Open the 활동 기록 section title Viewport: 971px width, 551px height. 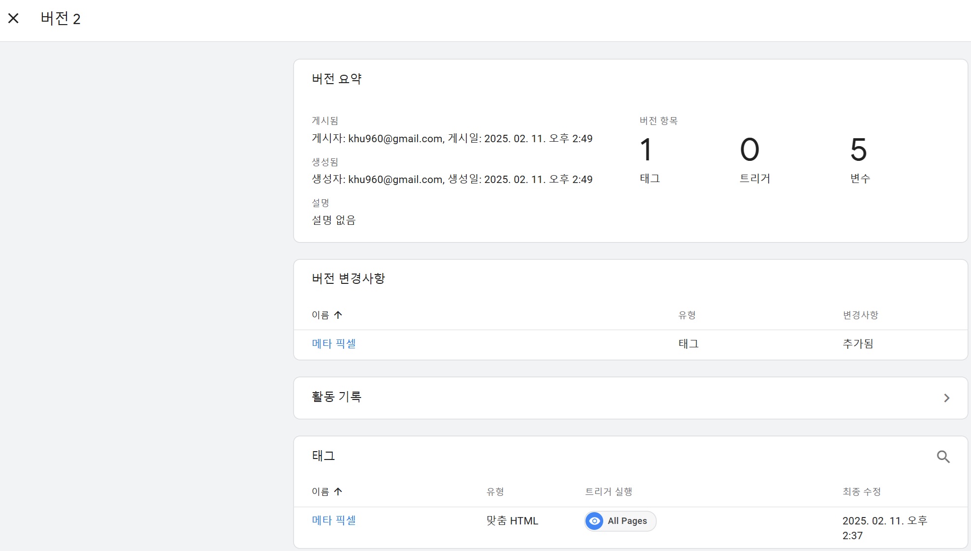[x=337, y=397]
